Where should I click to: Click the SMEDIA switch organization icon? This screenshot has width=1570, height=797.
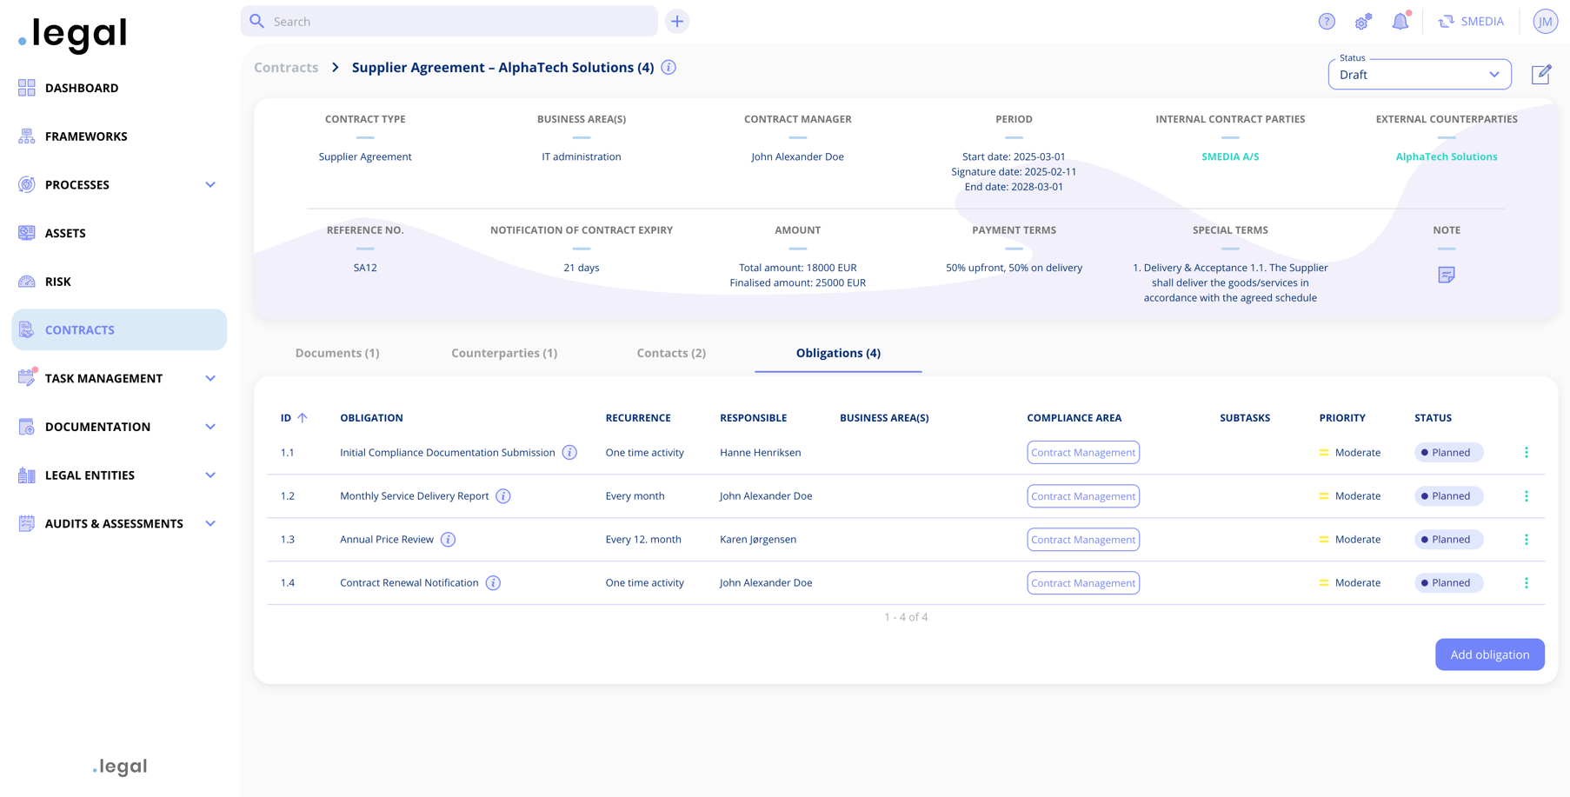click(1446, 22)
